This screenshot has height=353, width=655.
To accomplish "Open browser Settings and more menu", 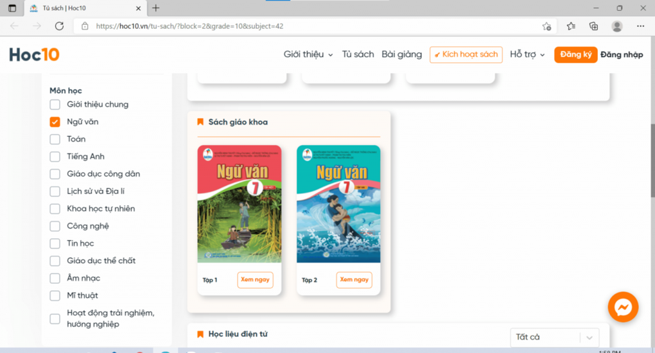I will coord(640,26).
